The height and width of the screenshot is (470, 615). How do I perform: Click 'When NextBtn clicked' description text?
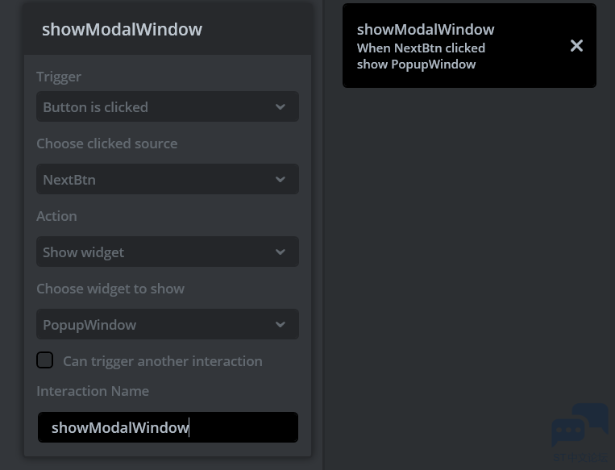point(421,48)
